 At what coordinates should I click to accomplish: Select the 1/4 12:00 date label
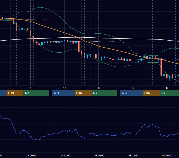65,155
